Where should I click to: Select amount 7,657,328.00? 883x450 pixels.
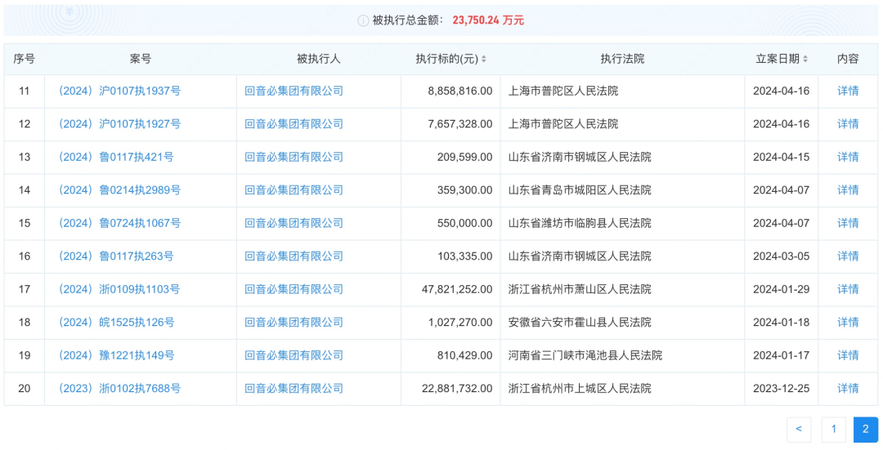click(460, 124)
